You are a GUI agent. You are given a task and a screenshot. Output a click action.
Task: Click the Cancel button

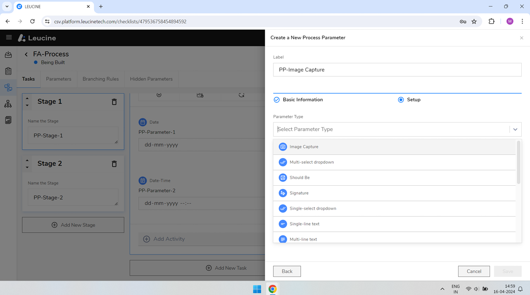[x=474, y=271]
